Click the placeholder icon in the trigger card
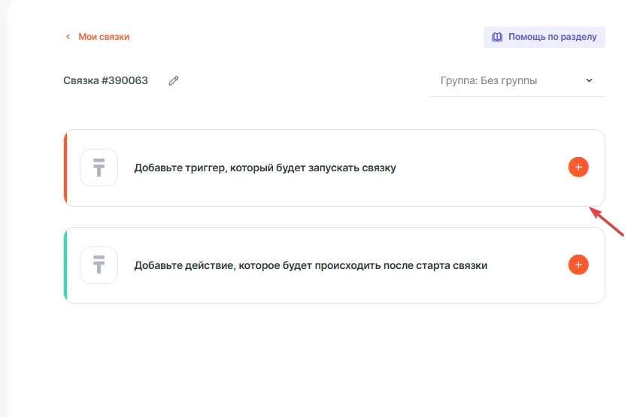 pyautogui.click(x=99, y=168)
